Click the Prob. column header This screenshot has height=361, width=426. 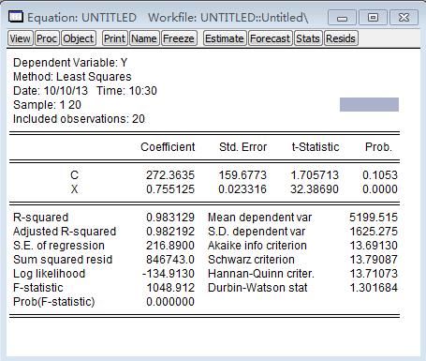click(378, 147)
